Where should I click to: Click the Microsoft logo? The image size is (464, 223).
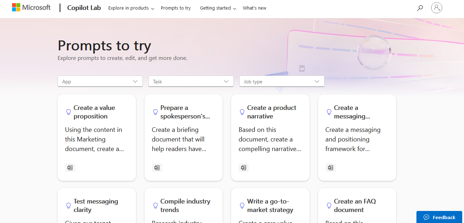coord(31,7)
